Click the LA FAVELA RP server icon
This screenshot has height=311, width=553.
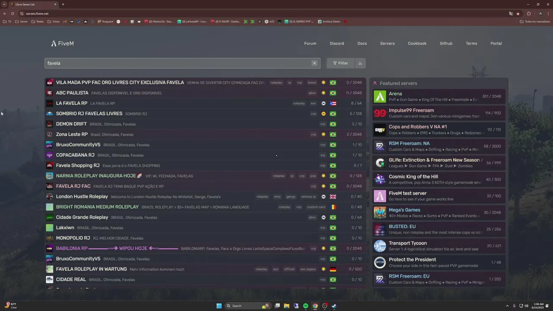tap(50, 103)
